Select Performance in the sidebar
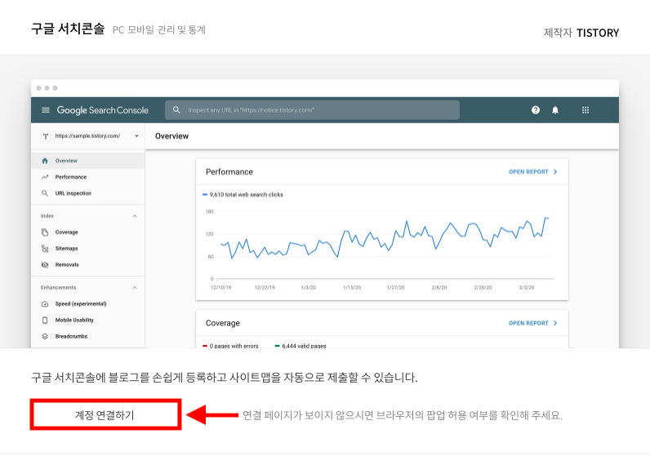The width and height of the screenshot is (650, 456). point(88,177)
